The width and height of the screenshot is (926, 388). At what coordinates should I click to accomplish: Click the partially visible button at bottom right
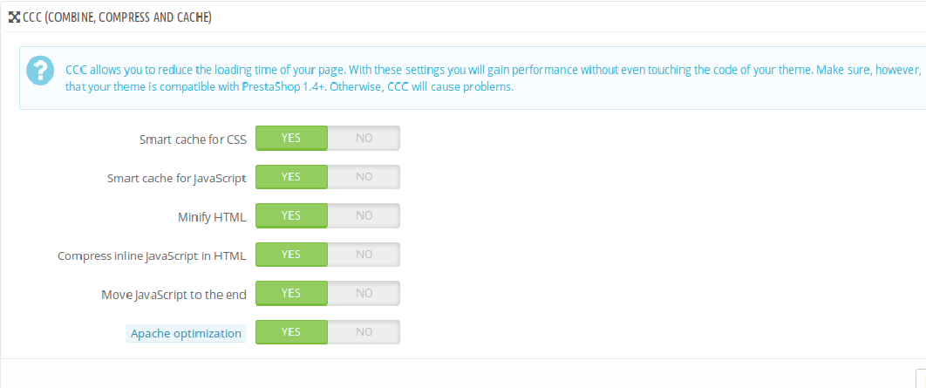pyautogui.click(x=921, y=378)
